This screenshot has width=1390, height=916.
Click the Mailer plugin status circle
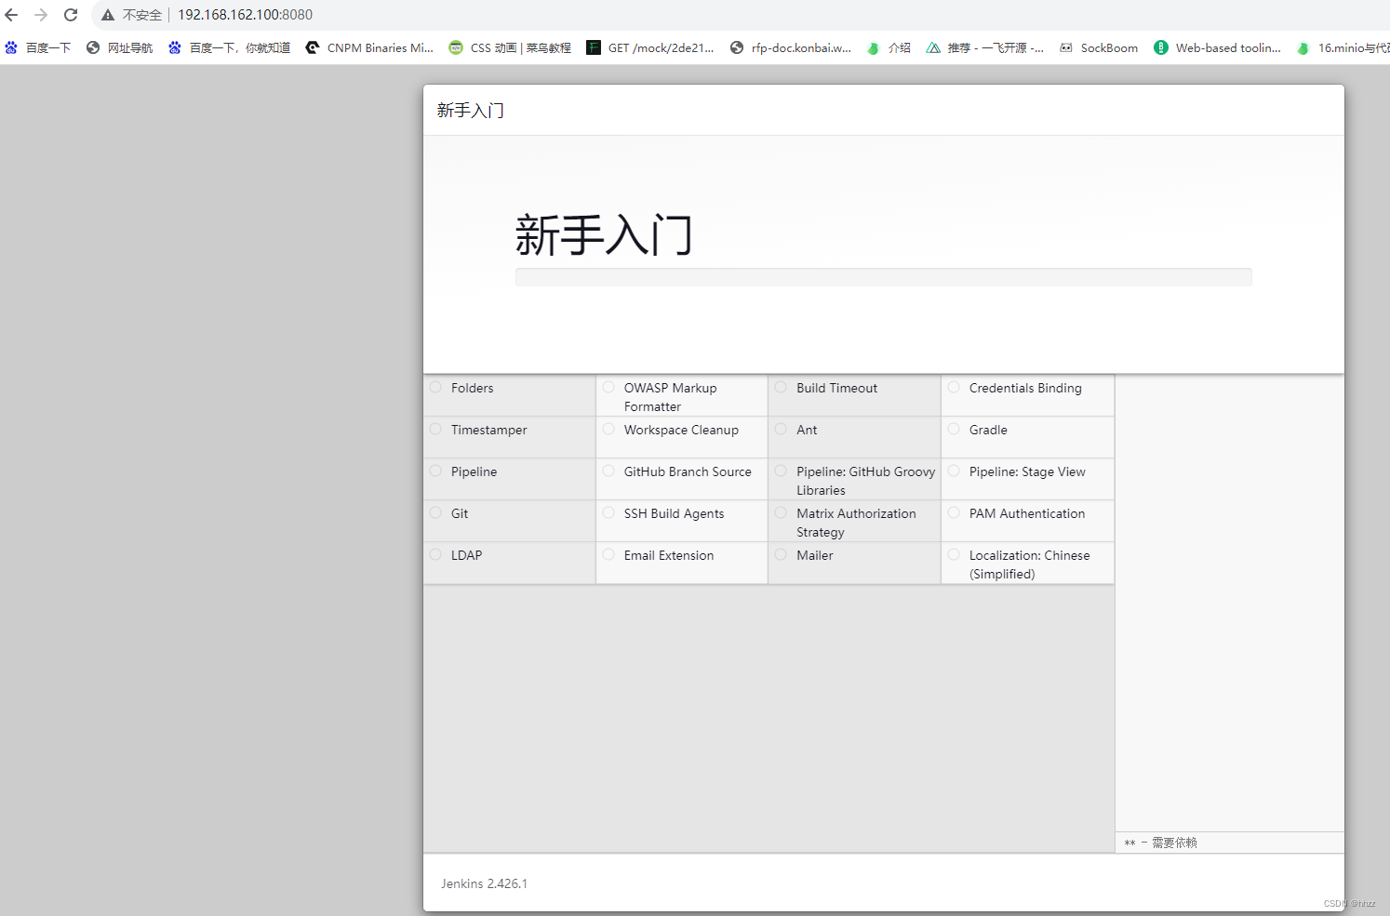pos(781,554)
